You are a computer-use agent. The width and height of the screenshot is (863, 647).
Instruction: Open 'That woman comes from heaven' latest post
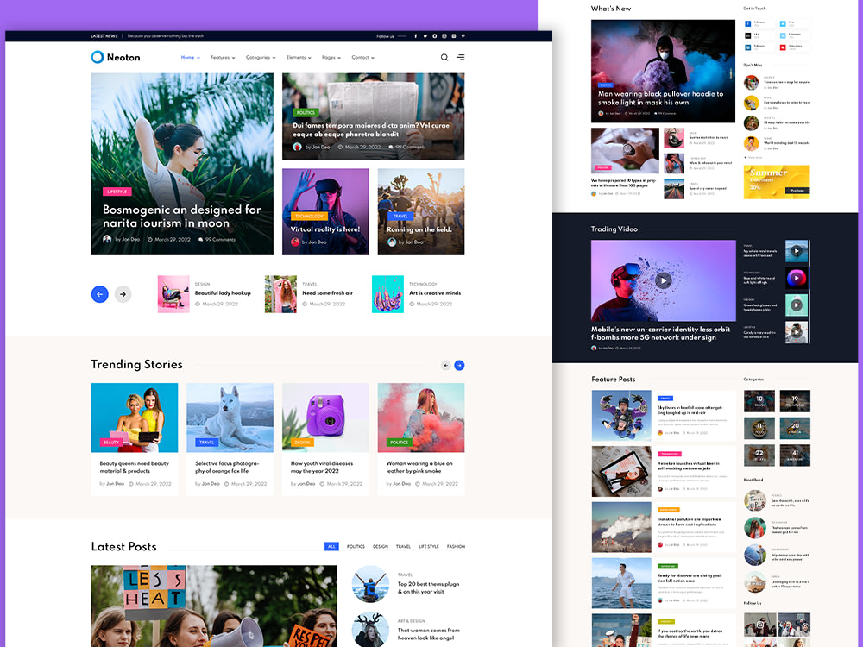pyautogui.click(x=428, y=634)
